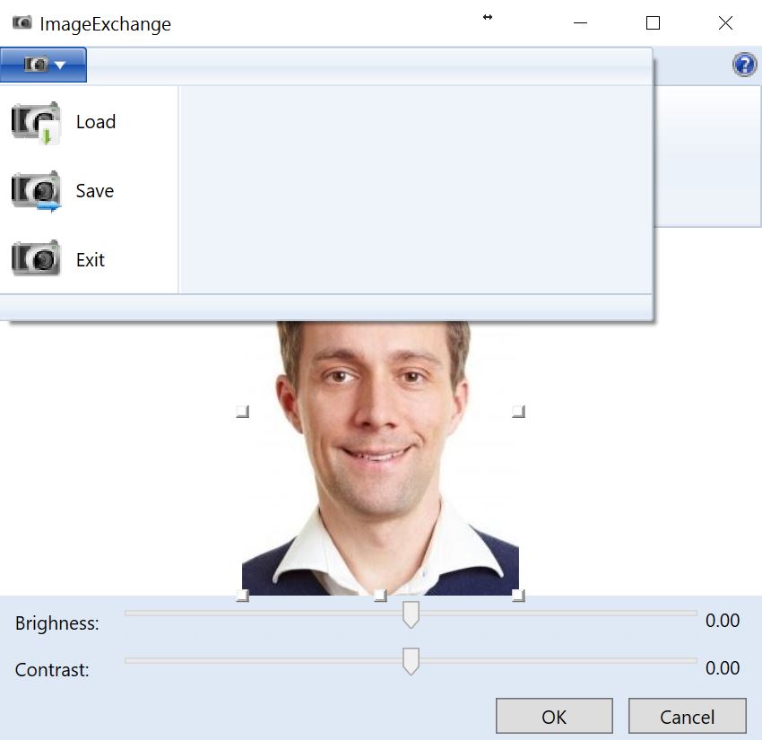Screen dimensions: 762x740
Task: Click the top-left crop handle on photo
Action: (241, 412)
